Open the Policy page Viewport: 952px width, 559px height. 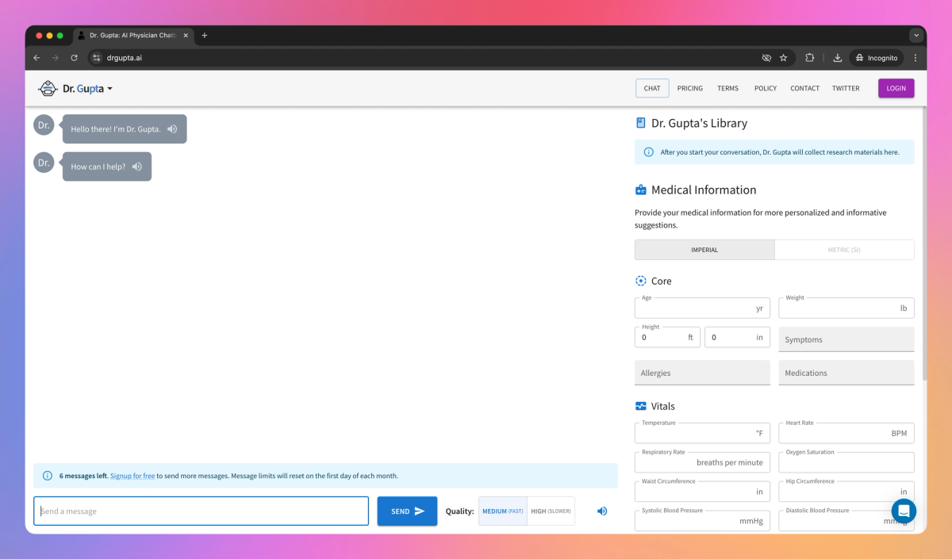766,89
